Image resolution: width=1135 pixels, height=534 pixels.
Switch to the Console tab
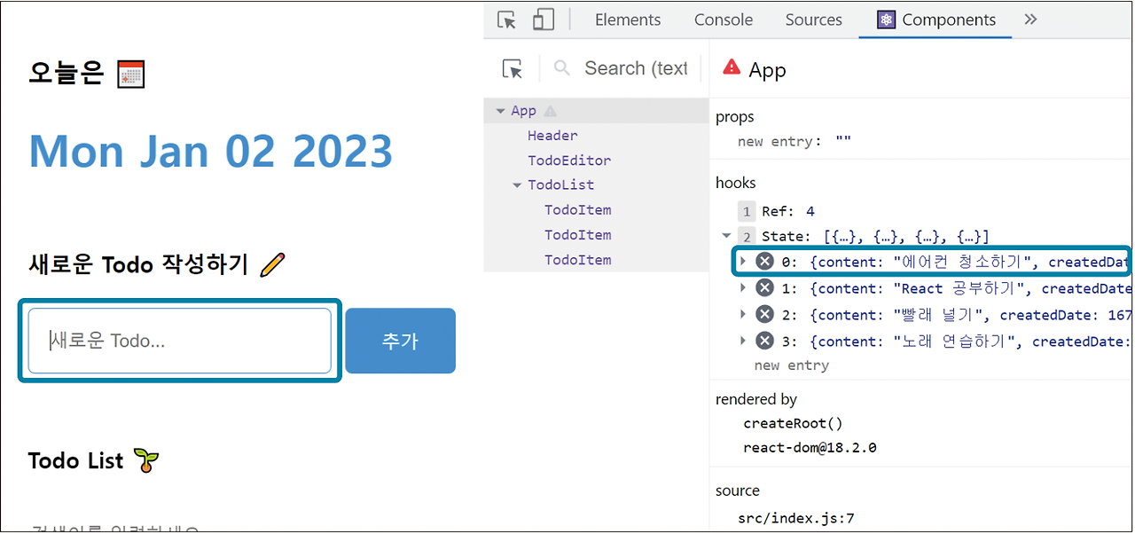click(724, 20)
